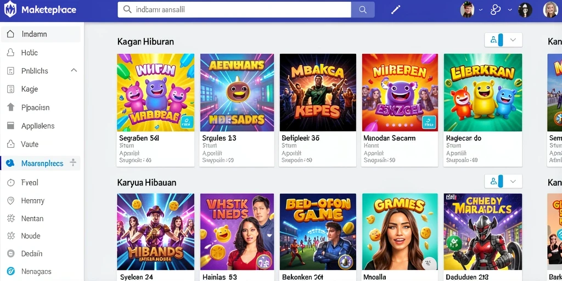562x281 pixels.
Task: Collapse the Pnbllchs sidebar section
Action: click(74, 70)
